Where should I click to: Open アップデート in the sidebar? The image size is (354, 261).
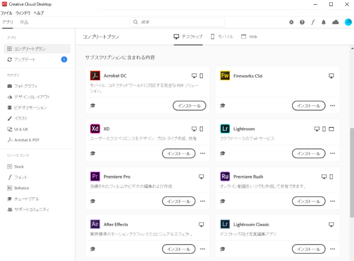(37, 60)
